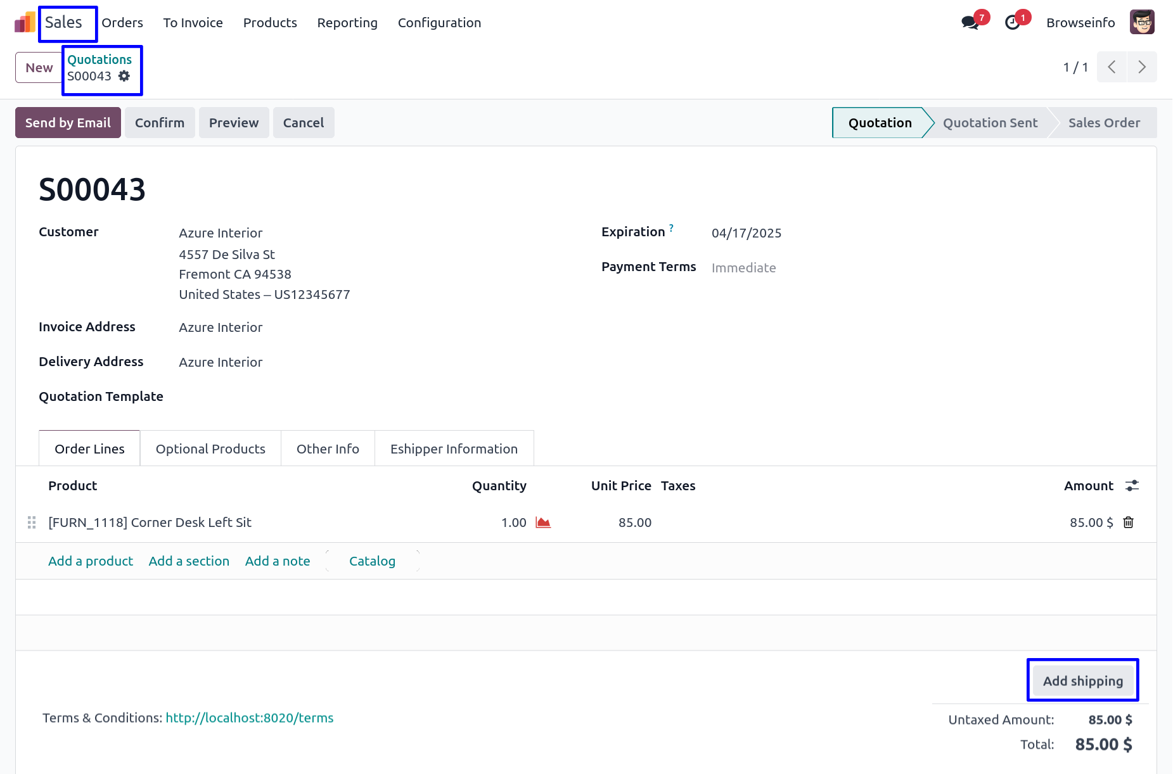
Task: Expand the Products menu
Action: pos(270,23)
